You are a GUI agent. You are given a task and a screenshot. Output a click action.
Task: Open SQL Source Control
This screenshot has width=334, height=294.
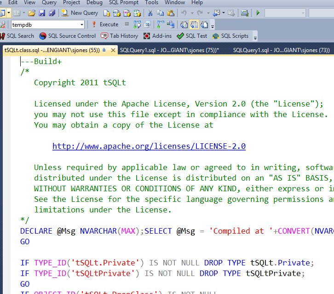tap(67, 36)
